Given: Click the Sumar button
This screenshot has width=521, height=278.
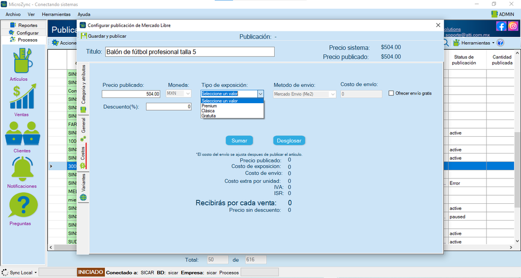Looking at the screenshot, I should tap(239, 141).
